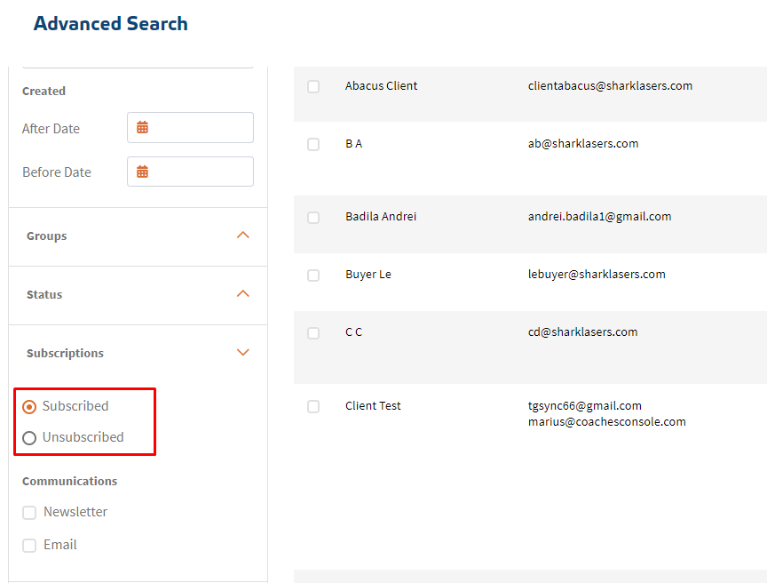Enable the Email communications checkbox
Viewport: 767px width, 583px height.
29,546
